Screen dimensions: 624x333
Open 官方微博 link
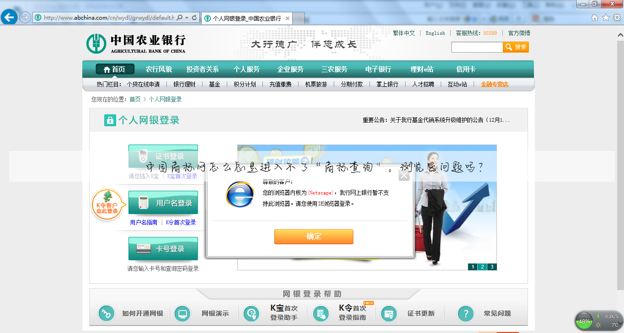pyautogui.click(x=519, y=33)
